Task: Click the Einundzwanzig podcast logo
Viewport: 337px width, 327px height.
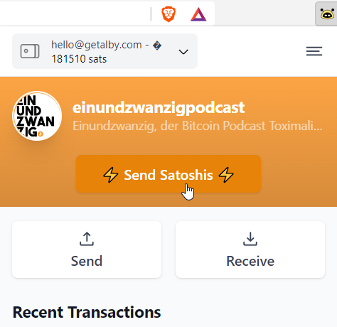Action: coord(37,116)
